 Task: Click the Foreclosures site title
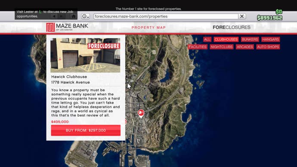[x=232, y=27]
